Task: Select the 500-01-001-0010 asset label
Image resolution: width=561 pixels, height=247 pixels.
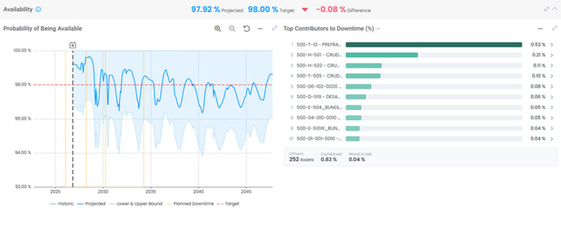Action: click(319, 139)
